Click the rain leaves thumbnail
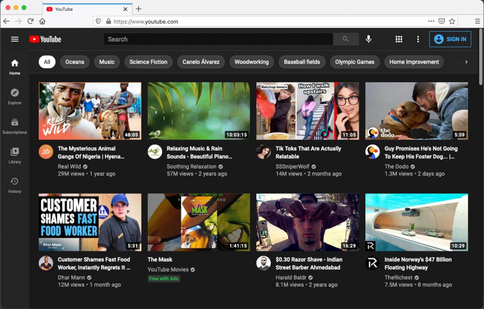 click(199, 111)
